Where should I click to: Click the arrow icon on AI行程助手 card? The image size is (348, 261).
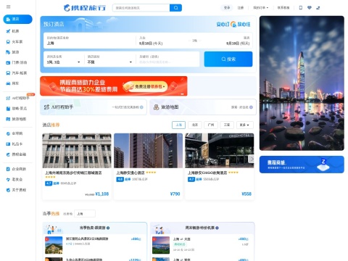pos(141,107)
